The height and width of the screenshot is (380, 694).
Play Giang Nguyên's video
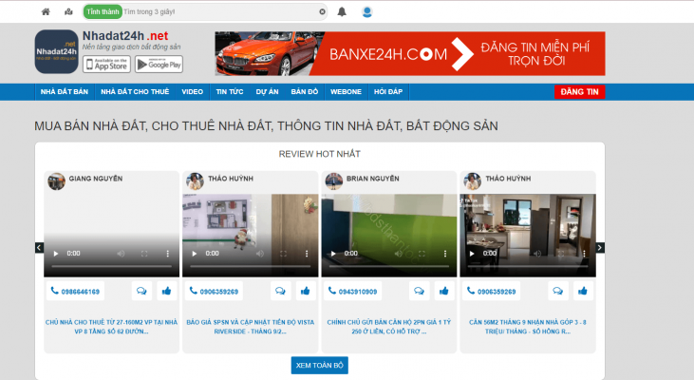(56, 254)
